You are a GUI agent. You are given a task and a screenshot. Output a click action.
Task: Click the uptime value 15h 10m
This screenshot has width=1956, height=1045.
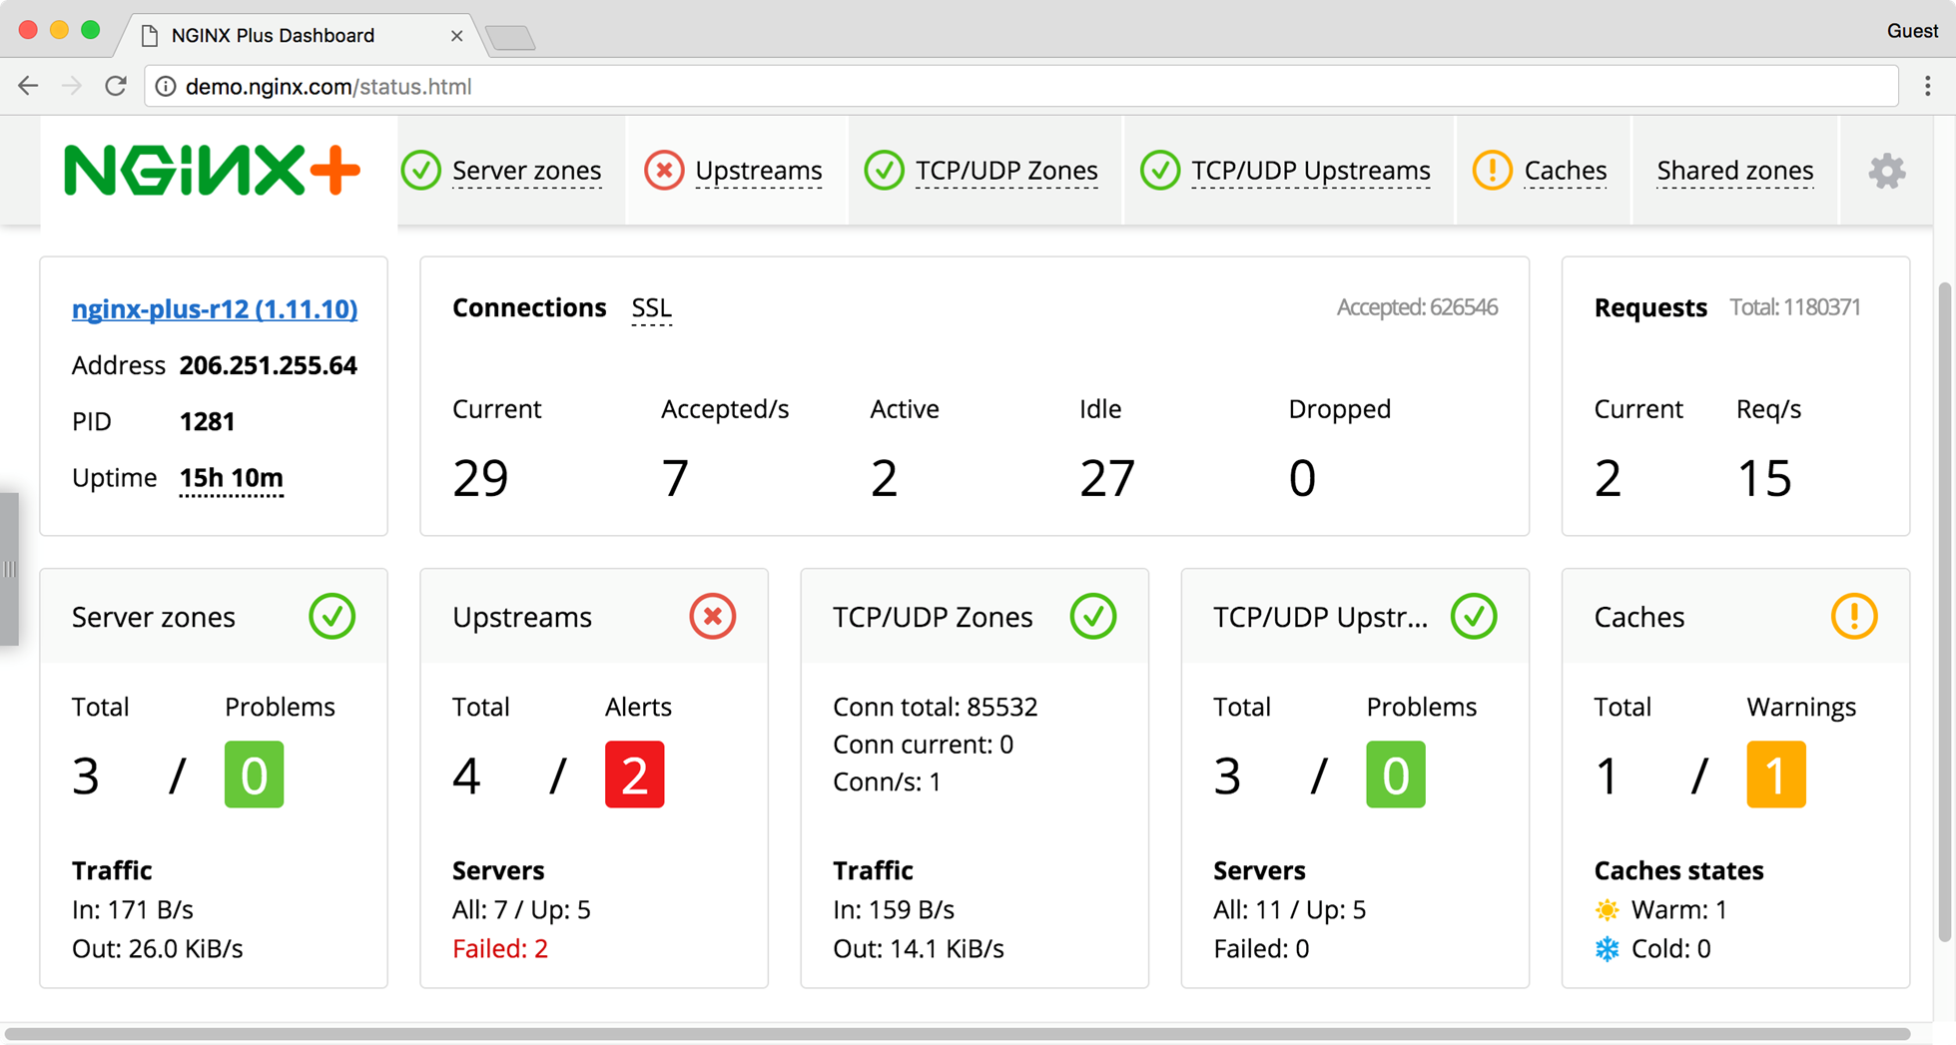(x=231, y=478)
